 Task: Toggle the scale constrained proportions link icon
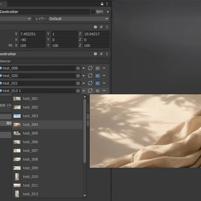11,46
